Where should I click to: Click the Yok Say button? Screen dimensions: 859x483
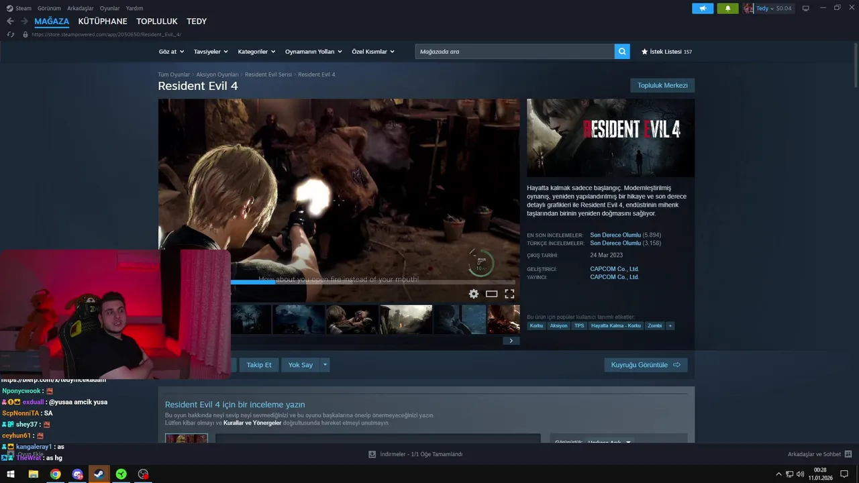pyautogui.click(x=301, y=365)
